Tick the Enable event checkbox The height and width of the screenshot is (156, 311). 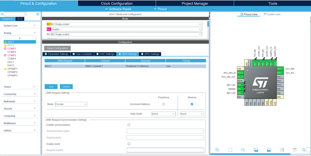[x=129, y=144]
